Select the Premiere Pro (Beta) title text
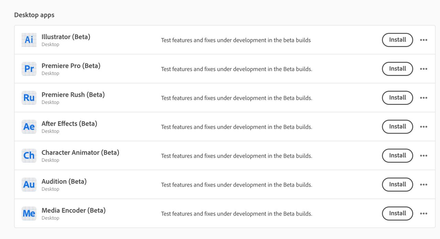The image size is (440, 239). pyautogui.click(x=71, y=66)
